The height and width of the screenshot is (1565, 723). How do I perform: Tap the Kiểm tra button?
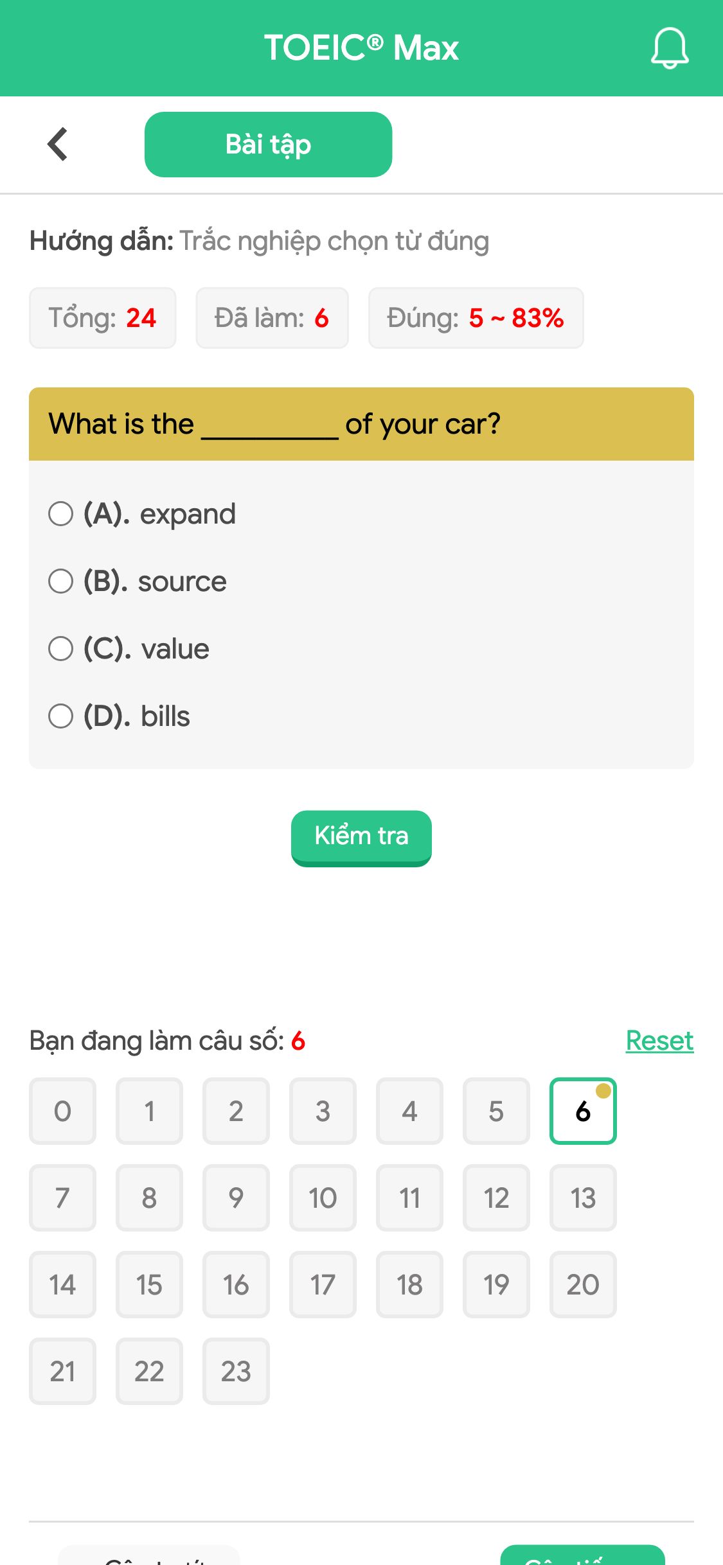tap(361, 838)
